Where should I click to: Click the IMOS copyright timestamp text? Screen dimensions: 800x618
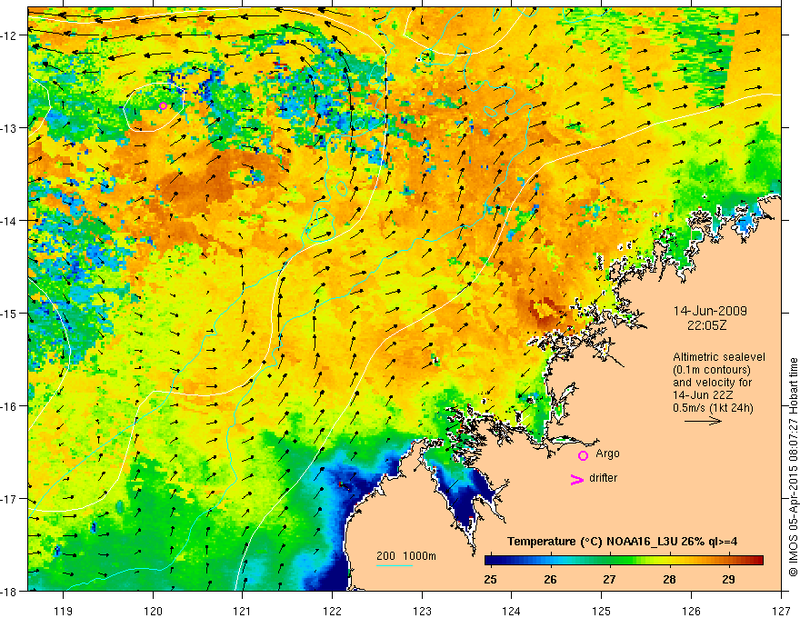[x=793, y=467]
